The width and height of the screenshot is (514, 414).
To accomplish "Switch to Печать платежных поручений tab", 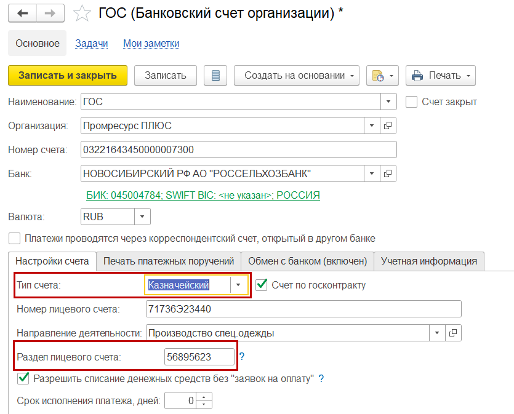I will pos(169,261).
